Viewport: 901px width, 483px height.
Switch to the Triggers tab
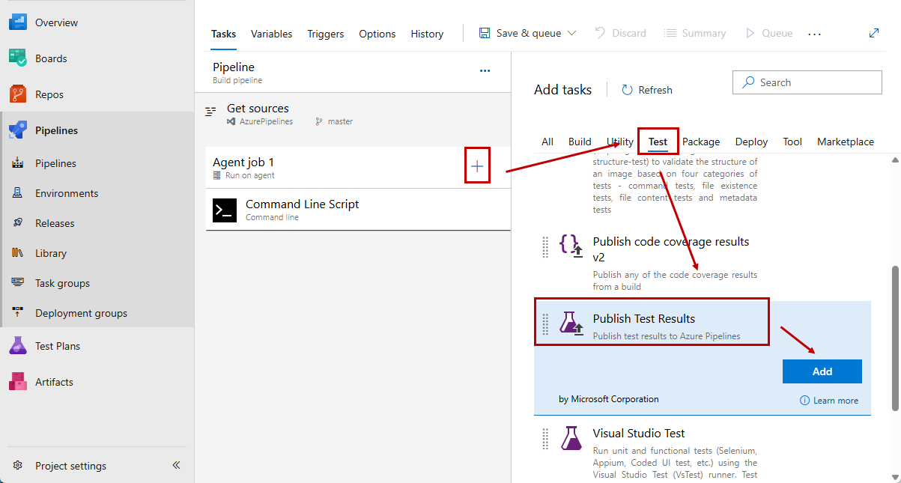(326, 34)
